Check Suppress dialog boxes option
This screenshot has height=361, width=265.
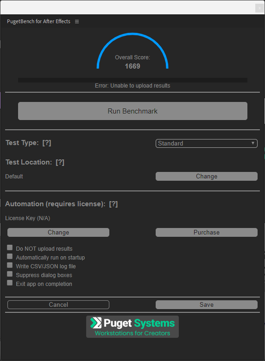click(10, 274)
